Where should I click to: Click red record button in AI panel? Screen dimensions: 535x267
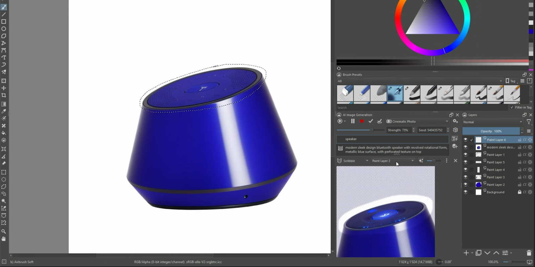[362, 121]
